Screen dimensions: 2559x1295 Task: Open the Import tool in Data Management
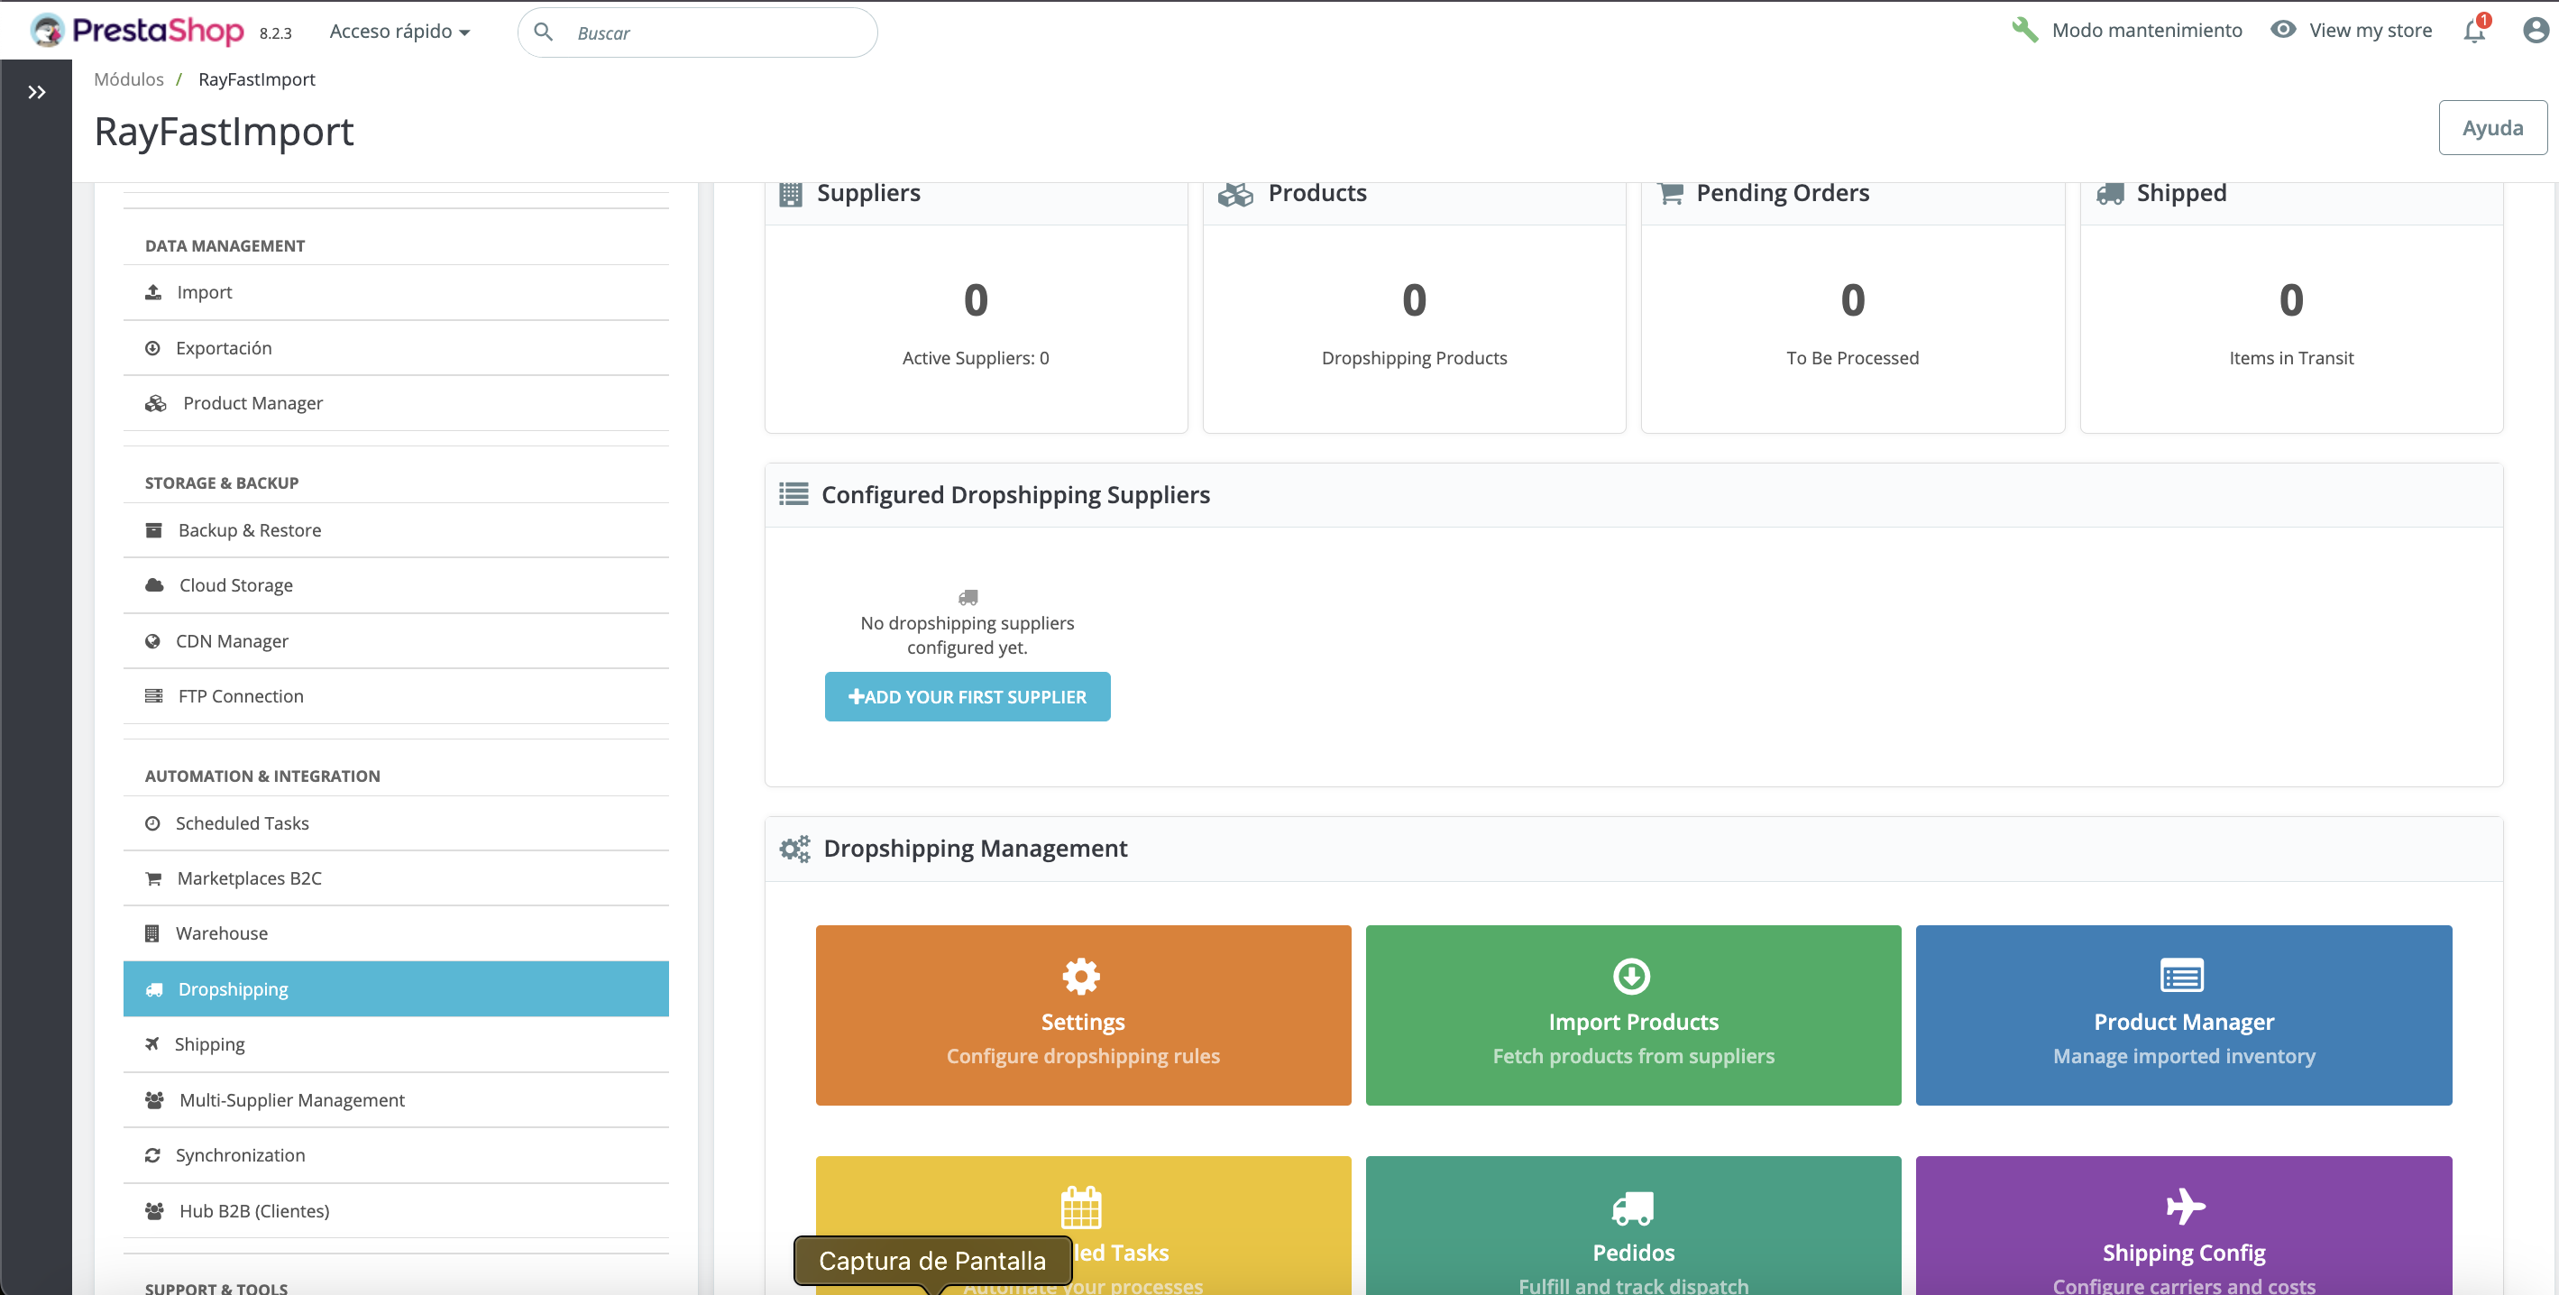click(203, 291)
